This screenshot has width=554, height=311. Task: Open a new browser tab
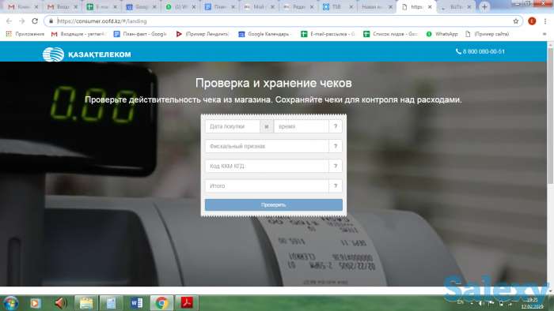tap(484, 6)
